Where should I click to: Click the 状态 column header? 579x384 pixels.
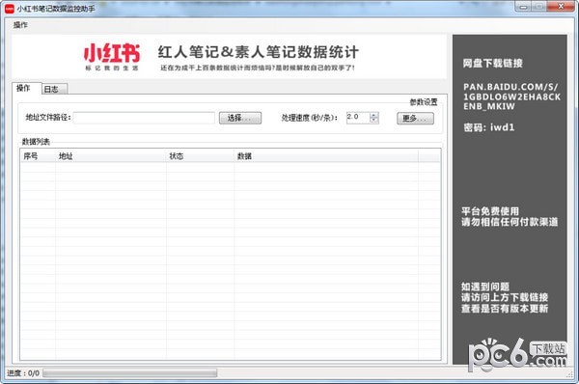200,156
